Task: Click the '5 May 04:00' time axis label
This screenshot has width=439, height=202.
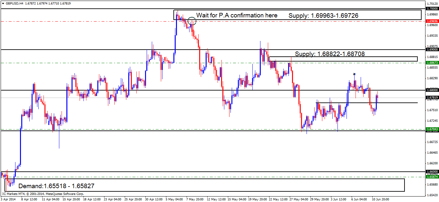Action: (174, 199)
